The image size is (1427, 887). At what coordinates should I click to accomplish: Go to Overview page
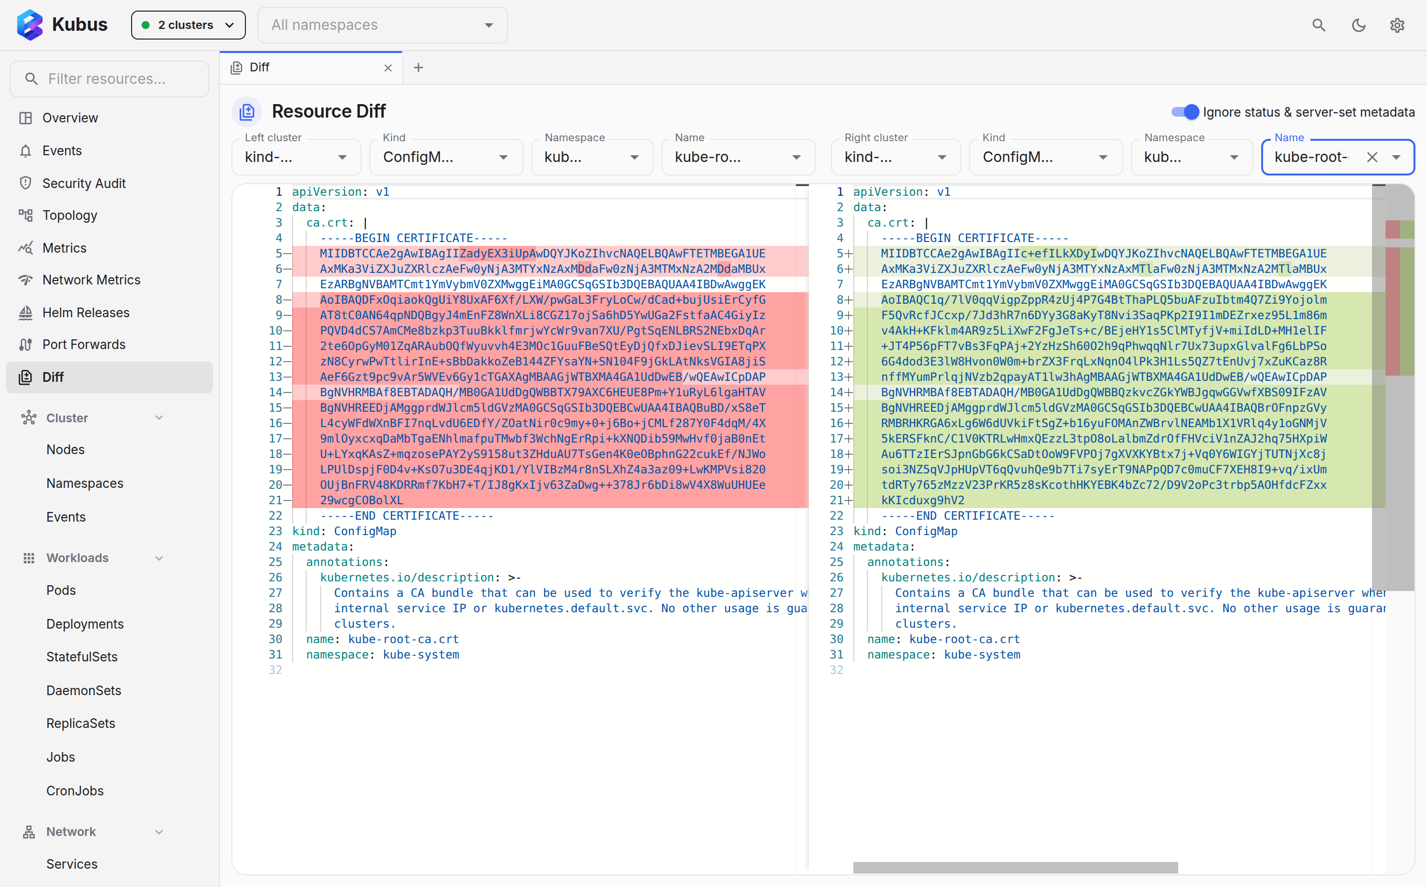point(109,118)
